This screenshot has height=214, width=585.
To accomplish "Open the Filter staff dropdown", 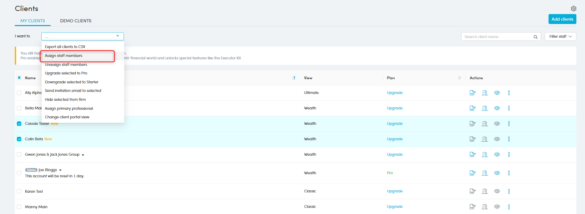I will [x=560, y=37].
